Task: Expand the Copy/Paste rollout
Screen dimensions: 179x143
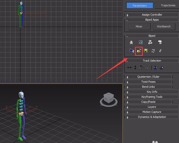Action: 149,102
